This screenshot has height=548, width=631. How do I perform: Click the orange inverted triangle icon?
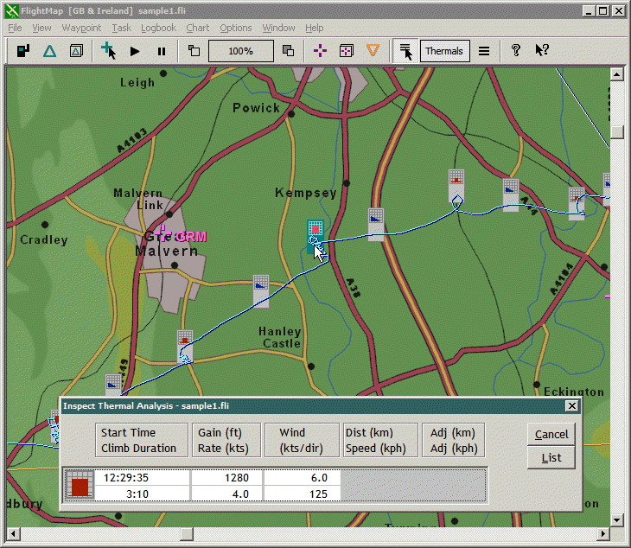(373, 51)
